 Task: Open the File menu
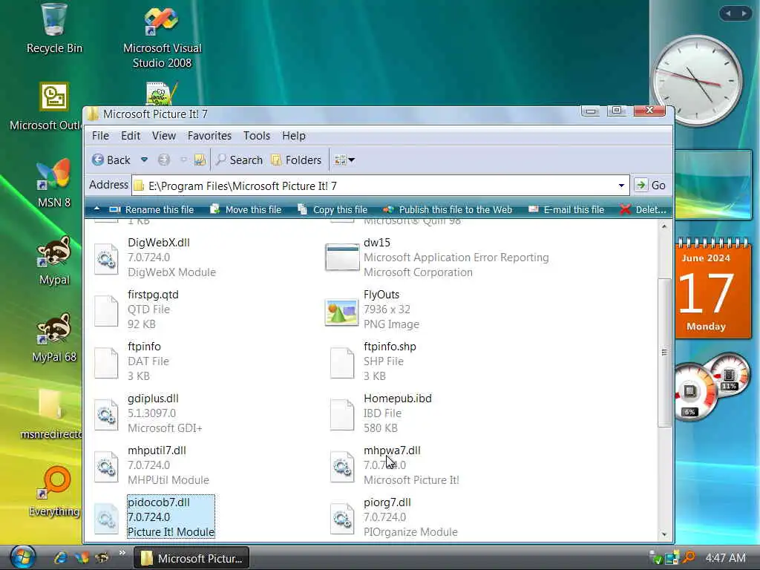tap(100, 136)
